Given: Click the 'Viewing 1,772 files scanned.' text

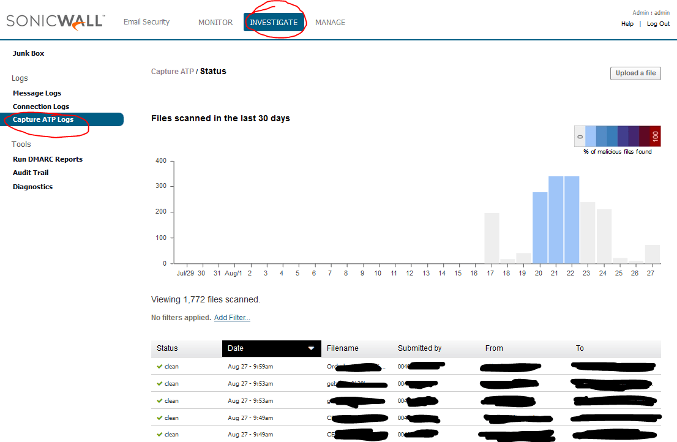Looking at the screenshot, I should point(206,299).
